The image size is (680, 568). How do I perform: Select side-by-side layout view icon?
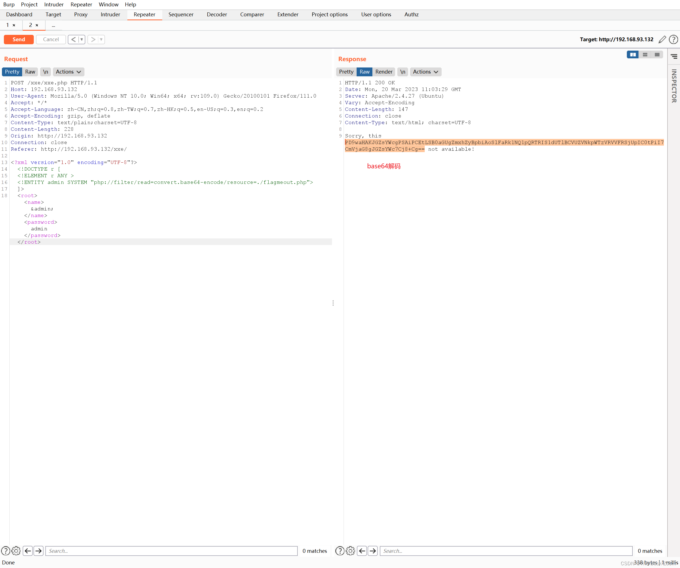click(x=633, y=55)
